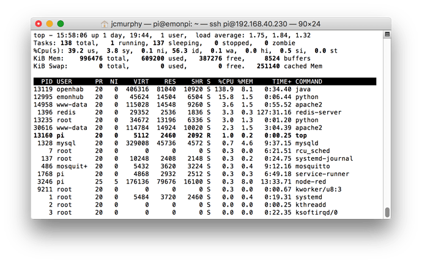
Task: Click the 387276 free memory value
Action: 210,59
